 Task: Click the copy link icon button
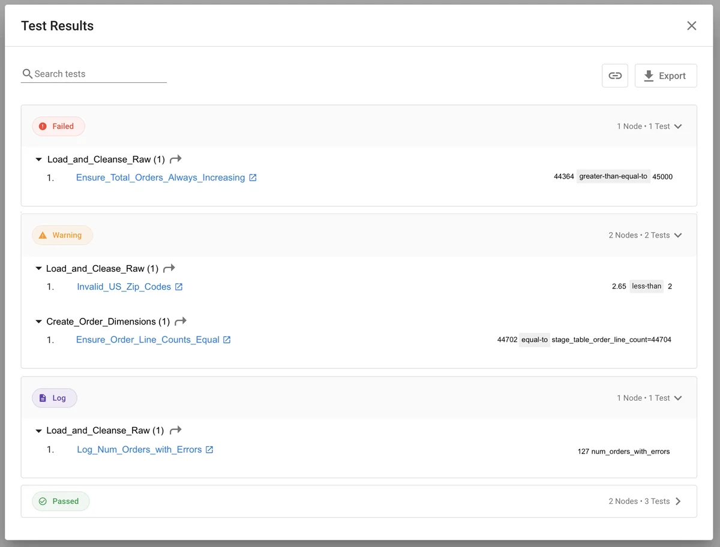[x=614, y=76]
